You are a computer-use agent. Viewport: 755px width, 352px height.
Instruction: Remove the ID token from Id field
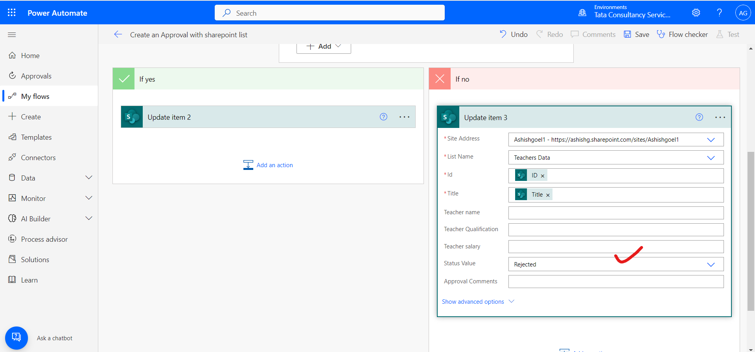tap(543, 176)
